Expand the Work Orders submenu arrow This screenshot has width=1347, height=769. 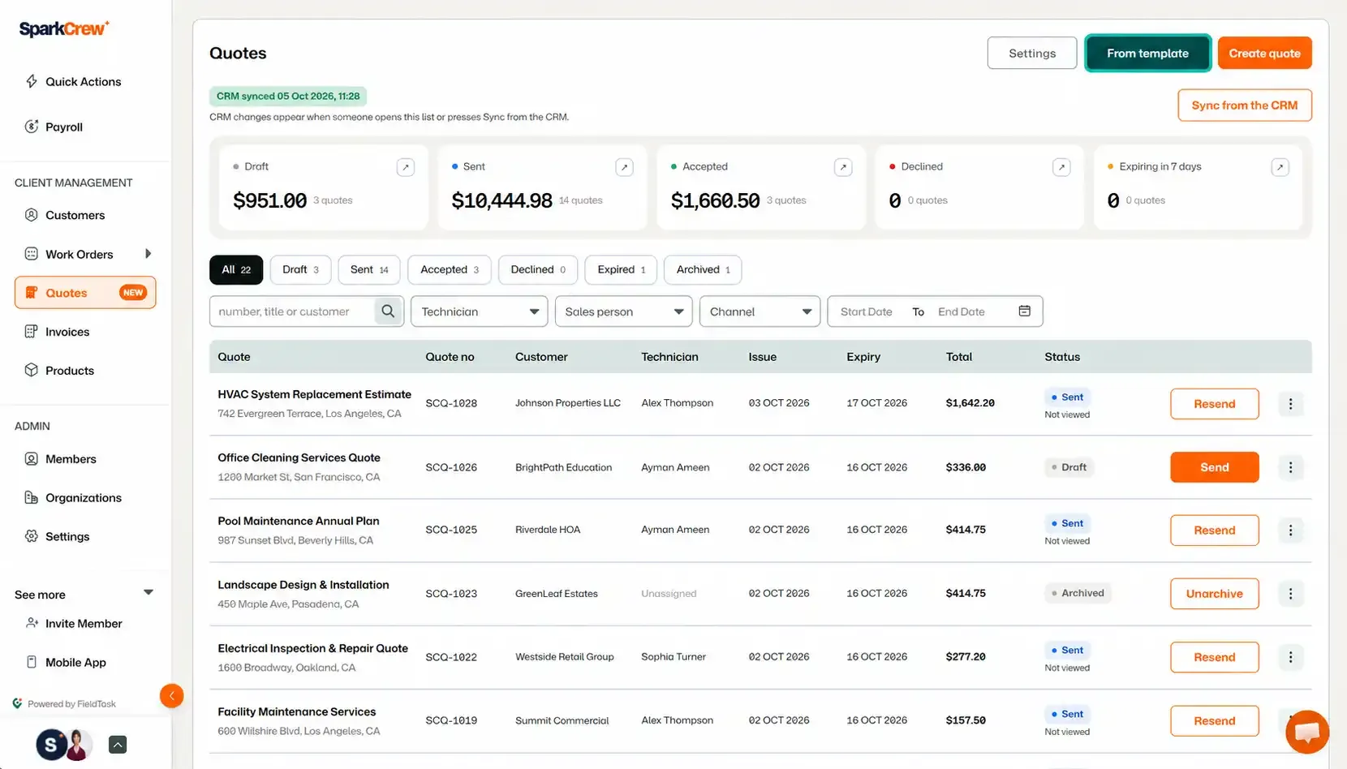(148, 254)
